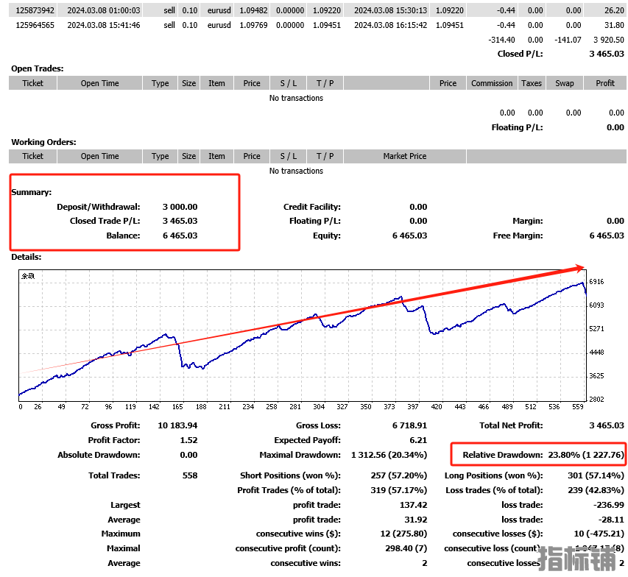Click the Details: heading
Viewport: 628px width, 577px height.
pyautogui.click(x=27, y=257)
